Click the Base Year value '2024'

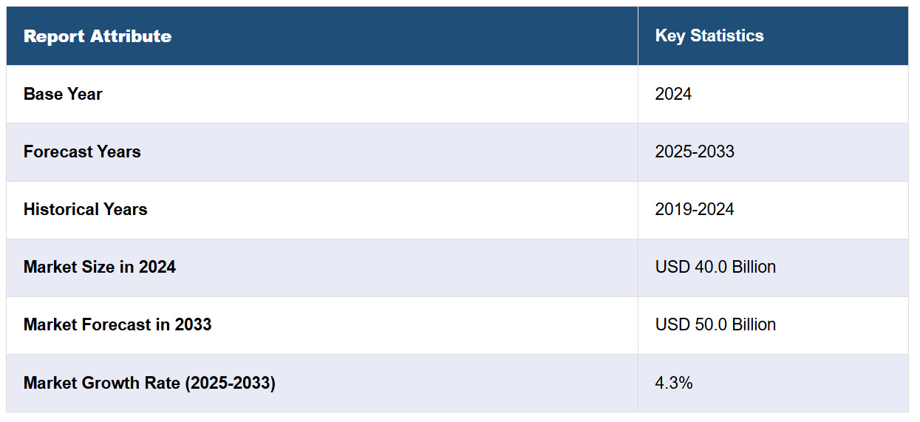coord(673,94)
